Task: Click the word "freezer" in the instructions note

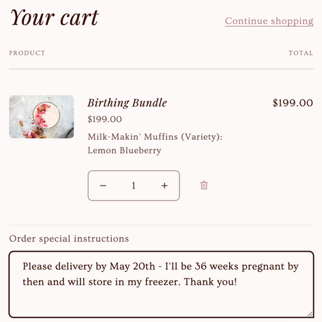Action: [161, 282]
